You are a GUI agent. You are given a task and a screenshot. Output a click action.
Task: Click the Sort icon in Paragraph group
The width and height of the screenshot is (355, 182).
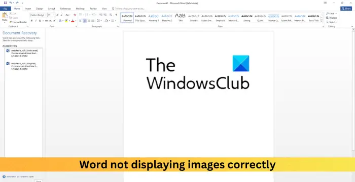tap(111, 15)
